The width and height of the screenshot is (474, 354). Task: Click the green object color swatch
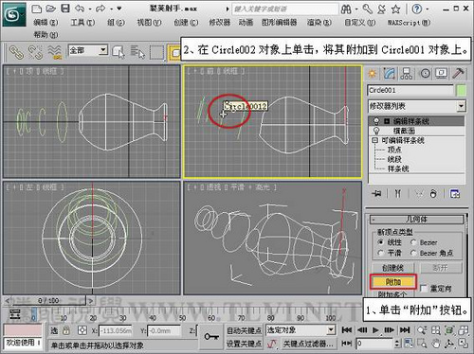pyautogui.click(x=461, y=91)
